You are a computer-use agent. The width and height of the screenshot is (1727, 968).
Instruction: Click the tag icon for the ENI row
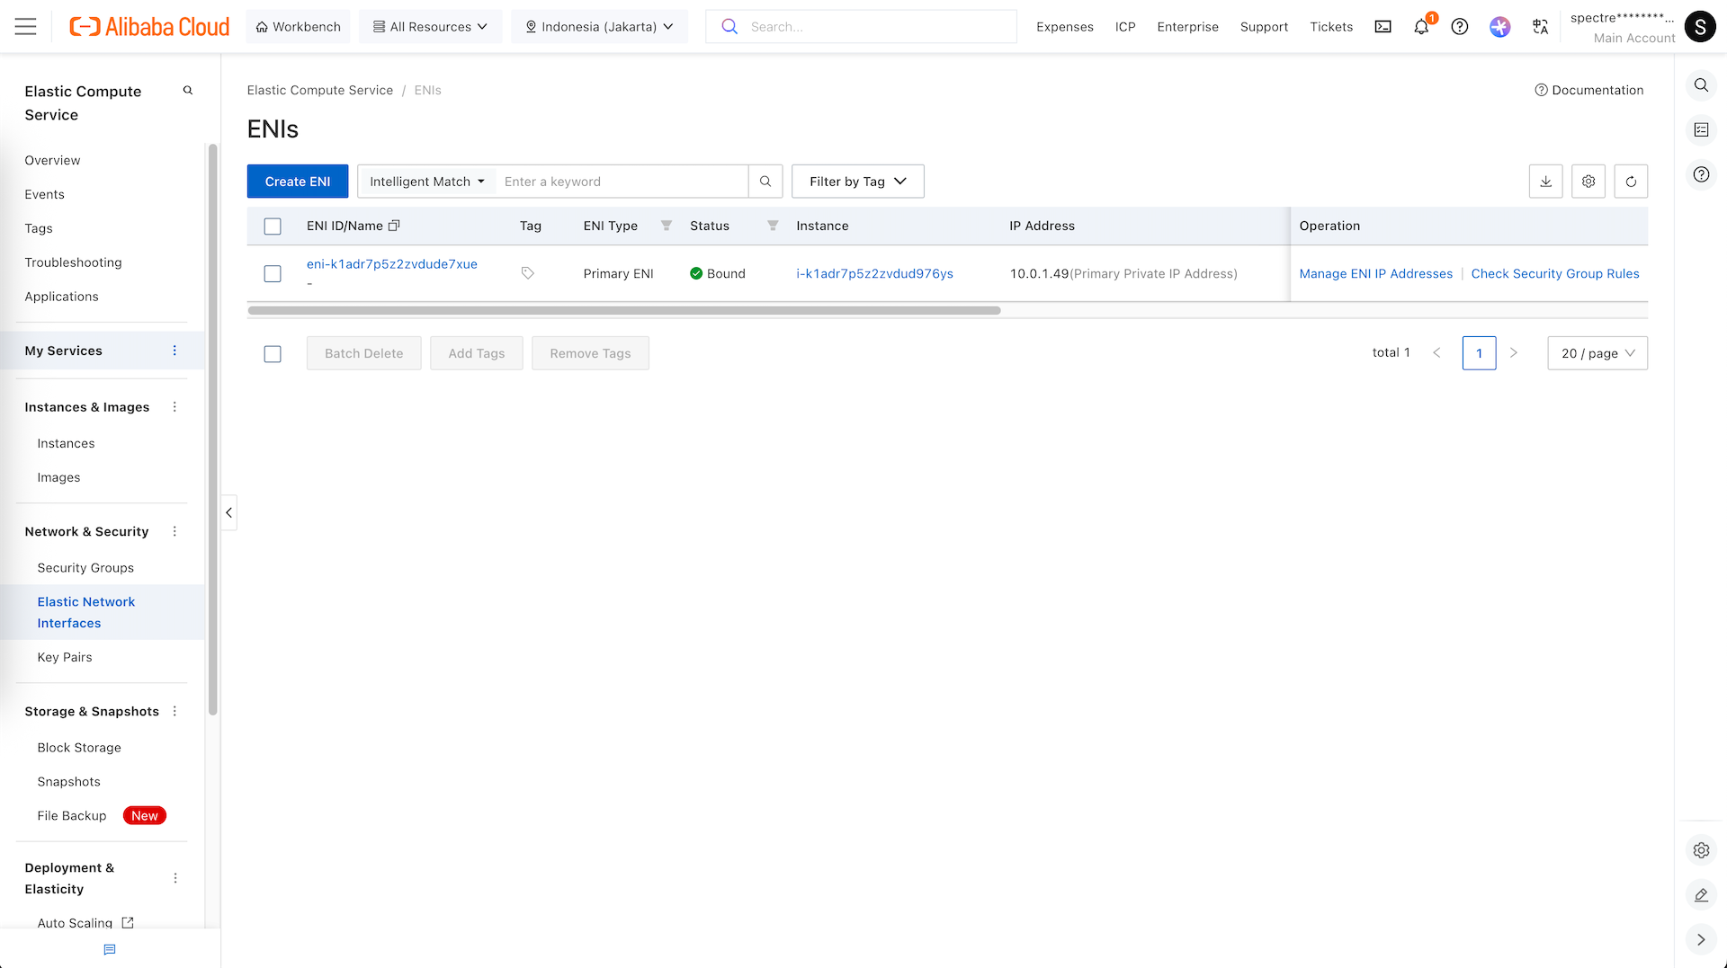(x=528, y=273)
